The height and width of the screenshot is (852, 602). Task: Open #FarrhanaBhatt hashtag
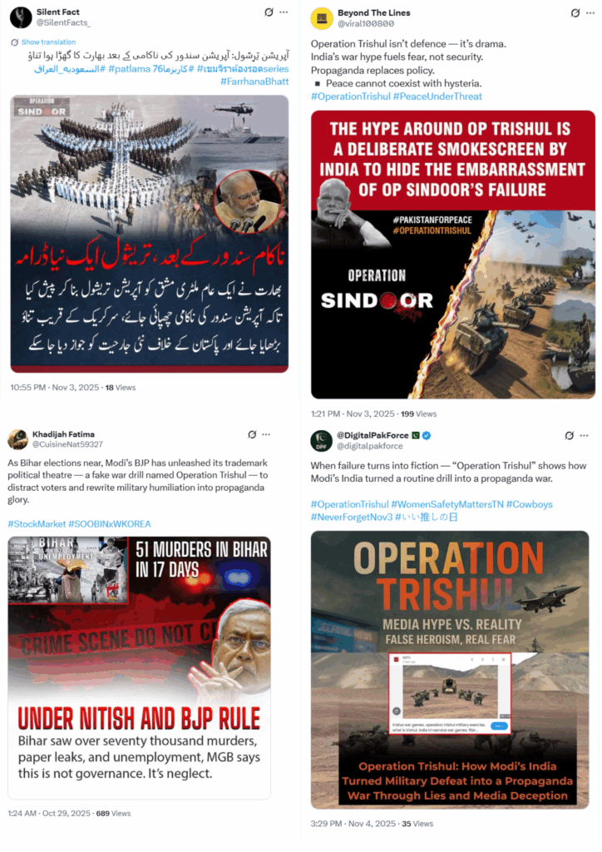click(x=254, y=82)
